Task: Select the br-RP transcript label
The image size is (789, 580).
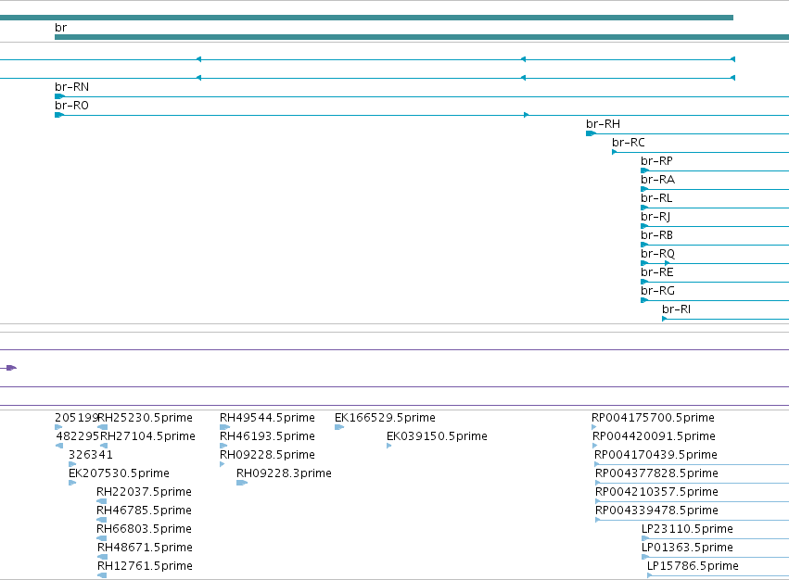Action: [x=656, y=161]
